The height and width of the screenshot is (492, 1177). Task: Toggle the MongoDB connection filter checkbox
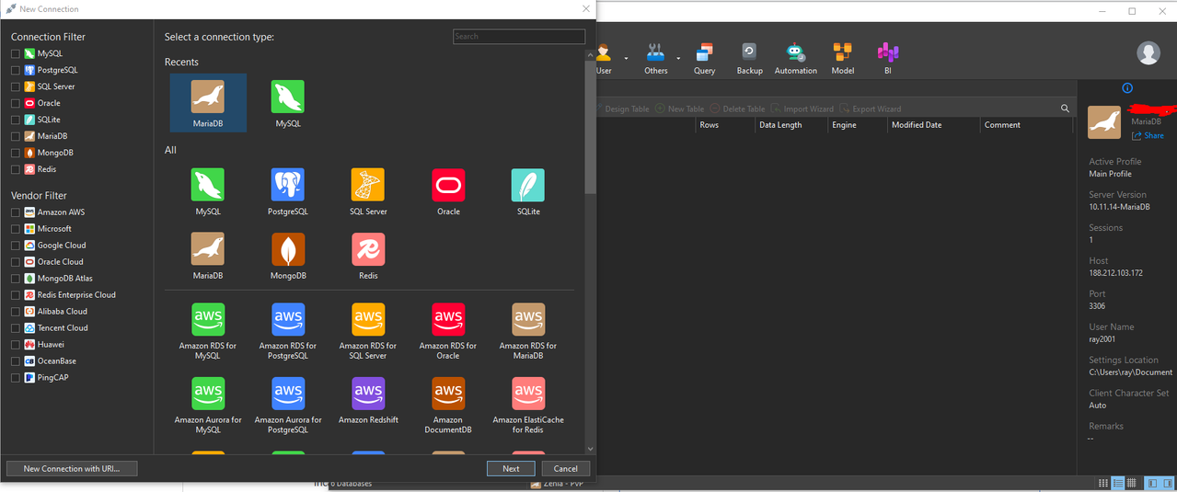click(x=15, y=153)
